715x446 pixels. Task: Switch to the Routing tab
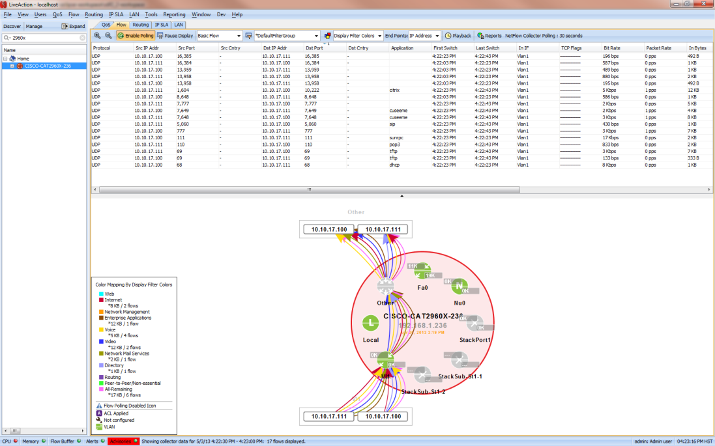140,25
